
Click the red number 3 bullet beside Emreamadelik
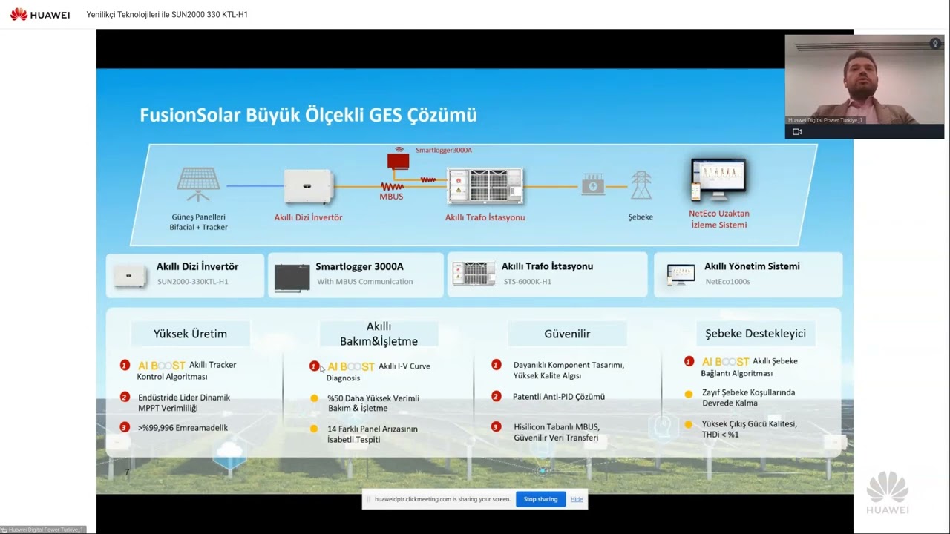point(125,427)
